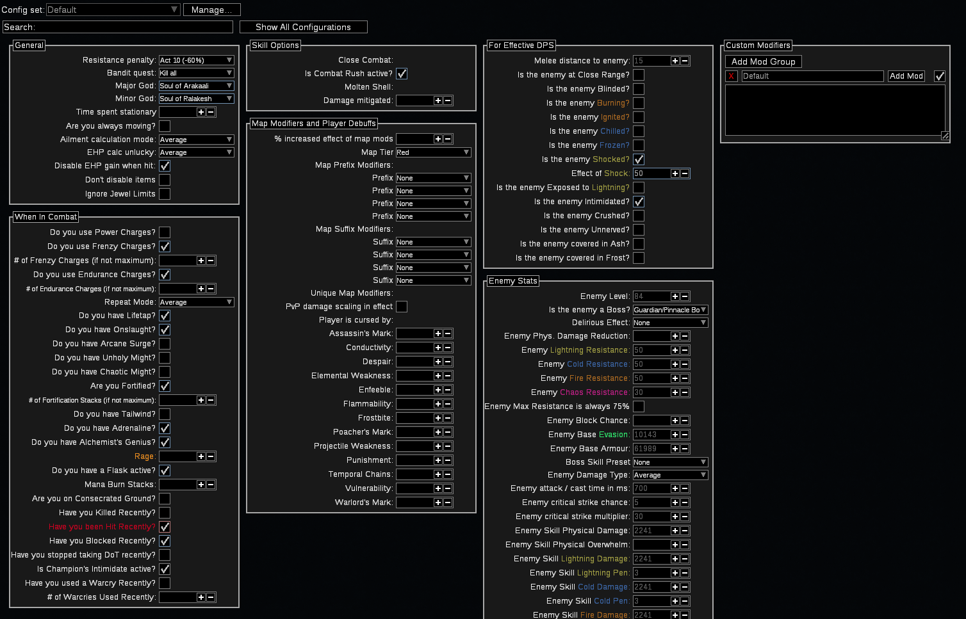
Task: Toggle Disable EHP gain when hit
Action: pos(165,166)
